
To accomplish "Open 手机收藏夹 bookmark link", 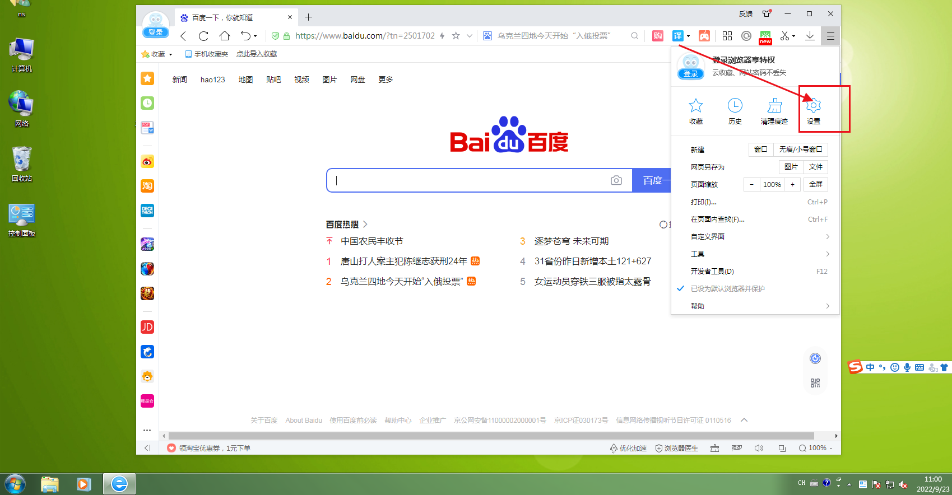I will click(x=207, y=54).
